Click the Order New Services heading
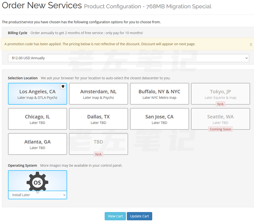 tap(42, 6)
